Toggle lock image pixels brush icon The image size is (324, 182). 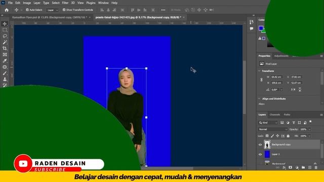point(272,136)
